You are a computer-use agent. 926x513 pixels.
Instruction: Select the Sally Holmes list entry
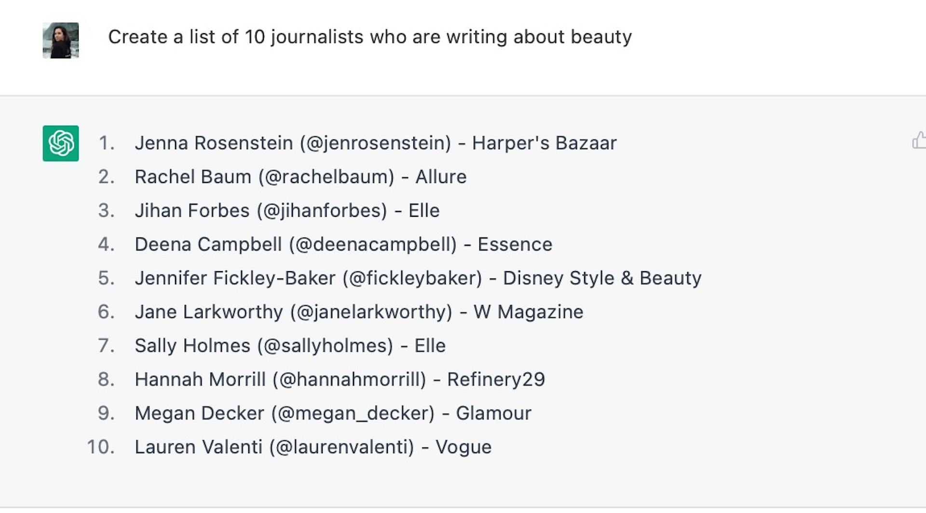(290, 345)
